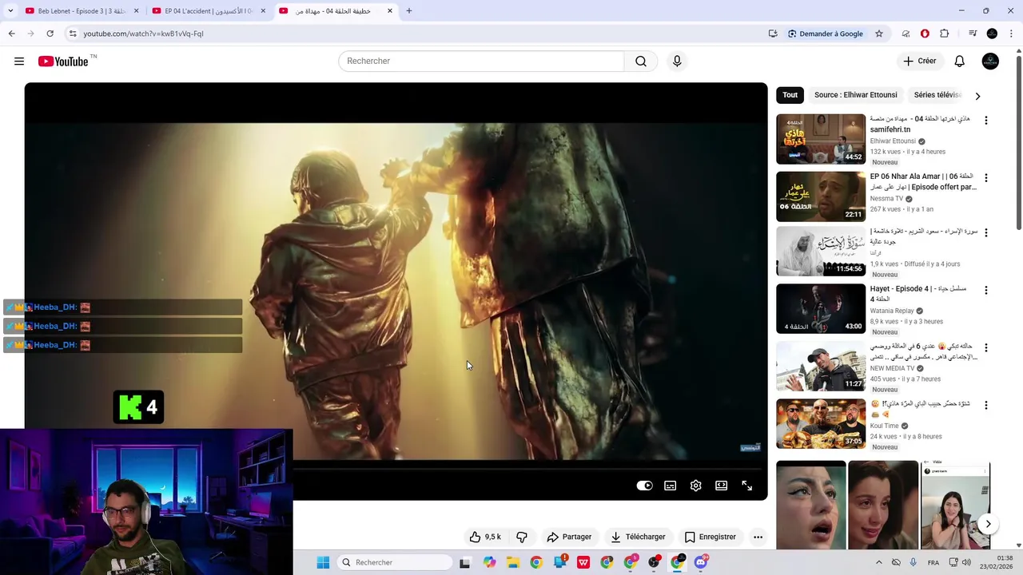Click the browser address bar URL

(143, 34)
